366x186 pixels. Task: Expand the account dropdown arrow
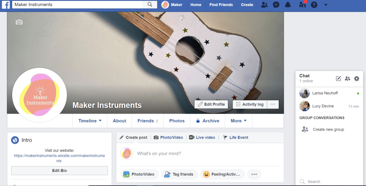pos(326,5)
